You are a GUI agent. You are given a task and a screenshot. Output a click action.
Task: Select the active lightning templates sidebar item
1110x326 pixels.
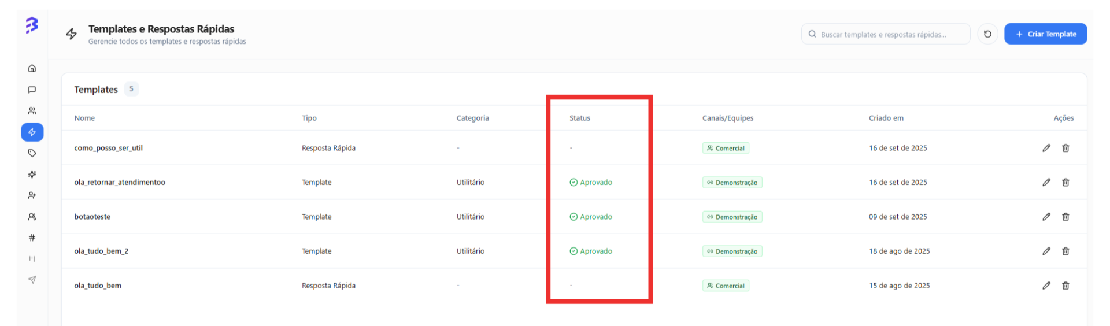click(32, 132)
